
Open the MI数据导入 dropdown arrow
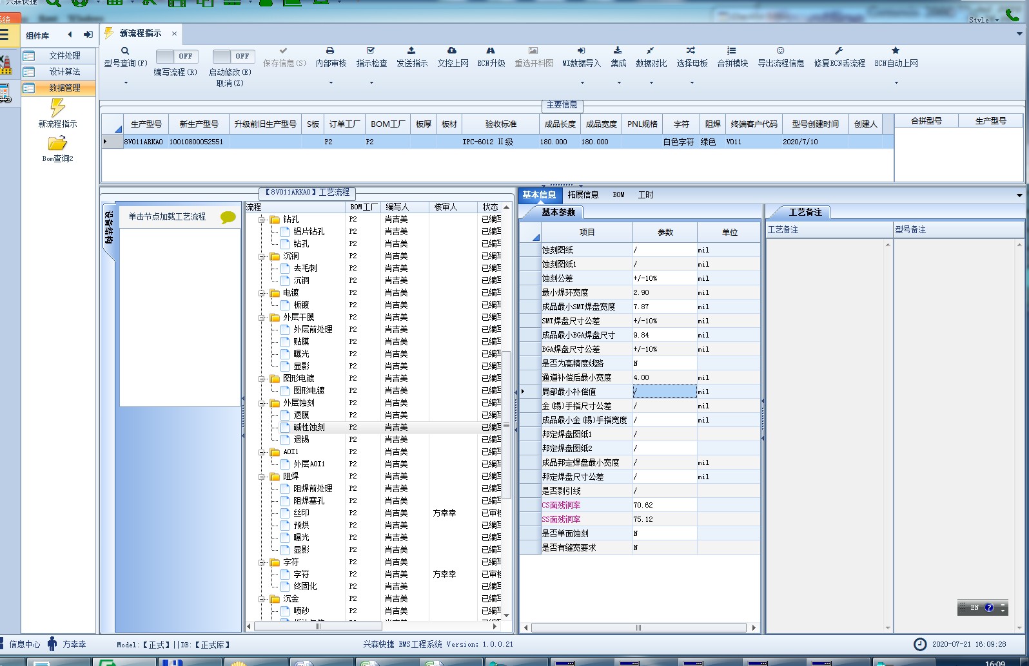(x=582, y=82)
